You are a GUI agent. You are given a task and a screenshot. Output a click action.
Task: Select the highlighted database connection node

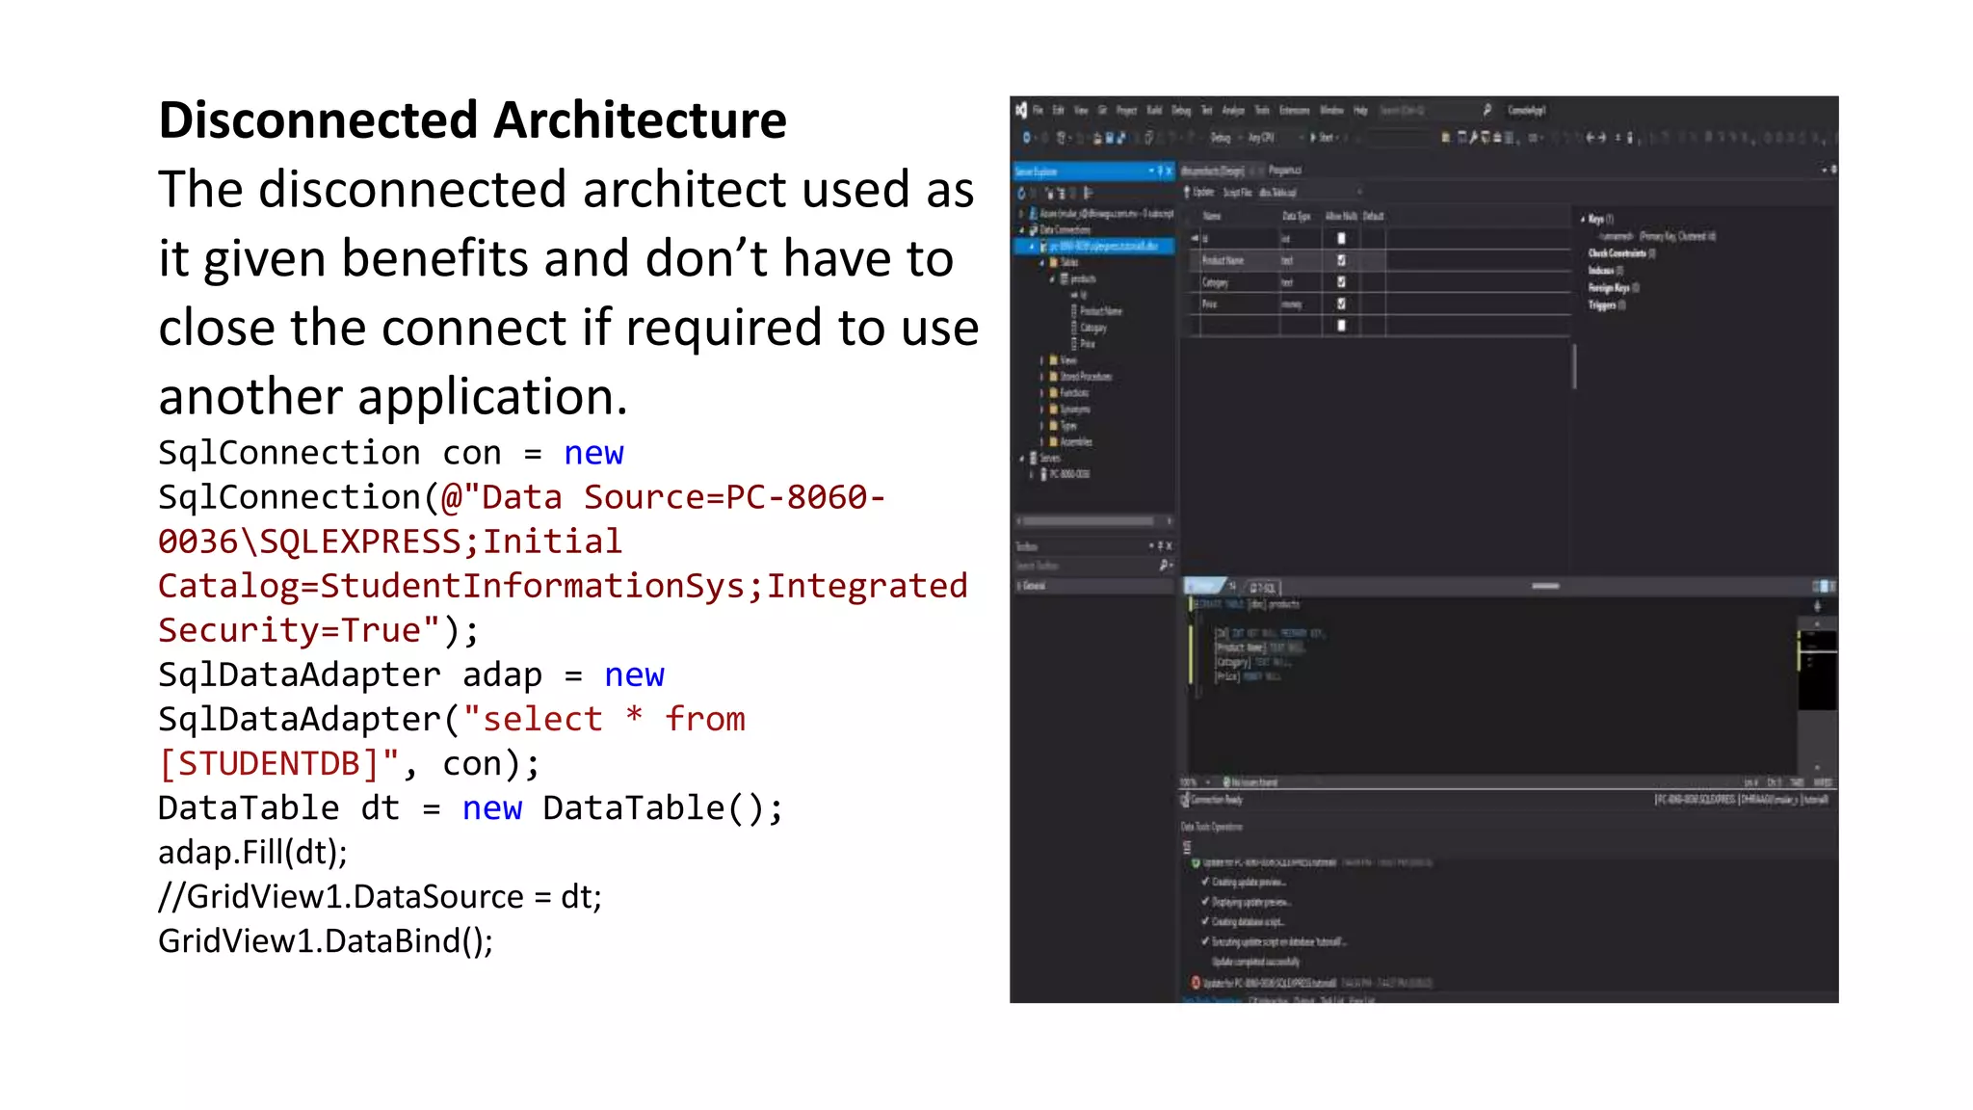[x=1096, y=247]
